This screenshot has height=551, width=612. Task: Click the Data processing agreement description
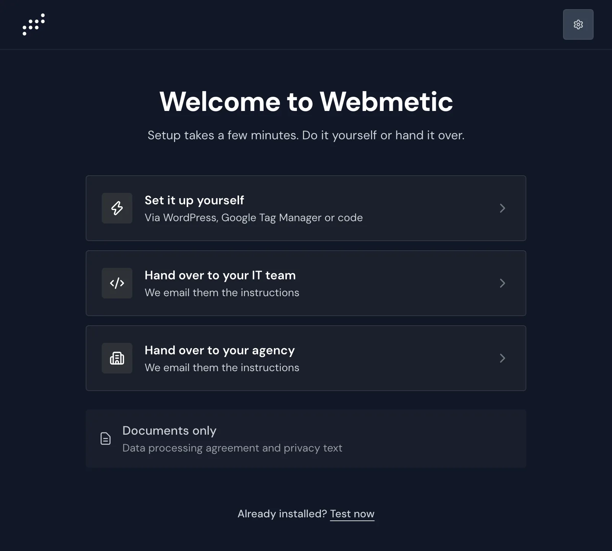pos(232,448)
